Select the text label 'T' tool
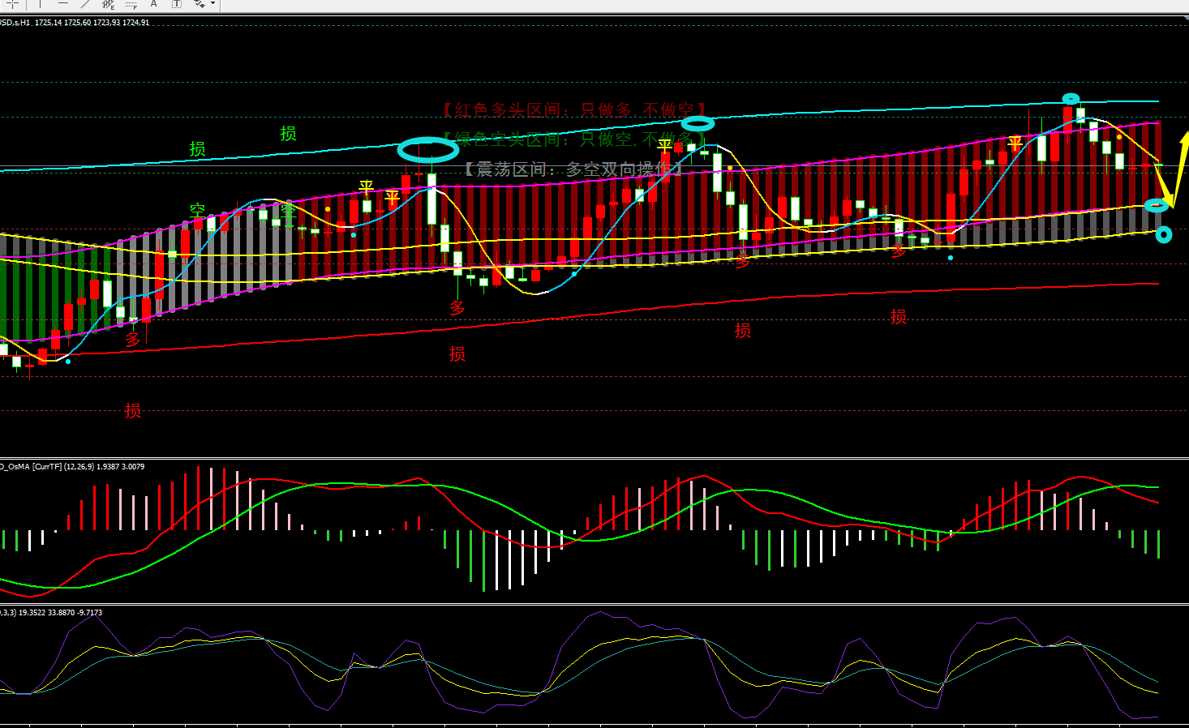Screen dimensions: 1189x728 [176, 4]
